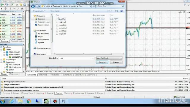Click the Новая папка button
Image resolution: width=190 pixels, height=107 pixels.
pyautogui.click(x=55, y=11)
